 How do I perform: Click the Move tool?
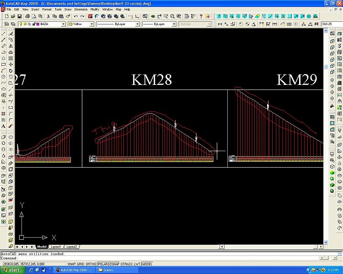pyautogui.click(x=11, y=64)
